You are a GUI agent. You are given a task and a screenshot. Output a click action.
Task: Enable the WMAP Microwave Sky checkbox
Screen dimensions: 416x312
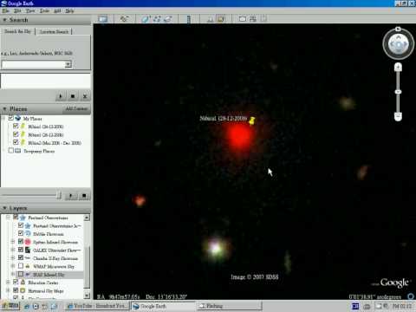tap(21, 266)
